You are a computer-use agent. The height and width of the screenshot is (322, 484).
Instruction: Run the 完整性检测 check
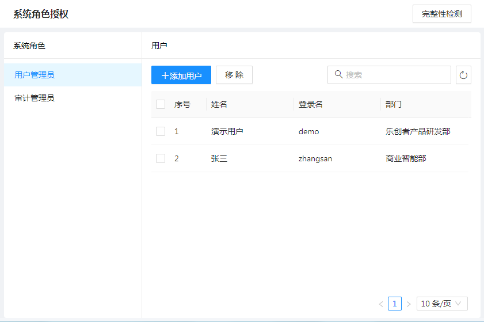coord(441,14)
